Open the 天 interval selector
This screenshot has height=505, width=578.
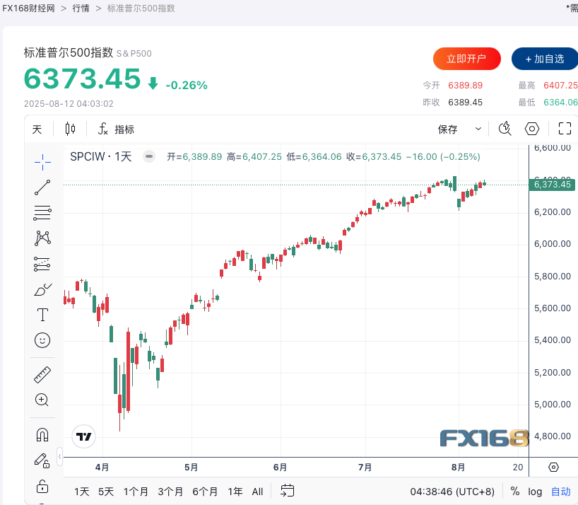pyautogui.click(x=37, y=129)
